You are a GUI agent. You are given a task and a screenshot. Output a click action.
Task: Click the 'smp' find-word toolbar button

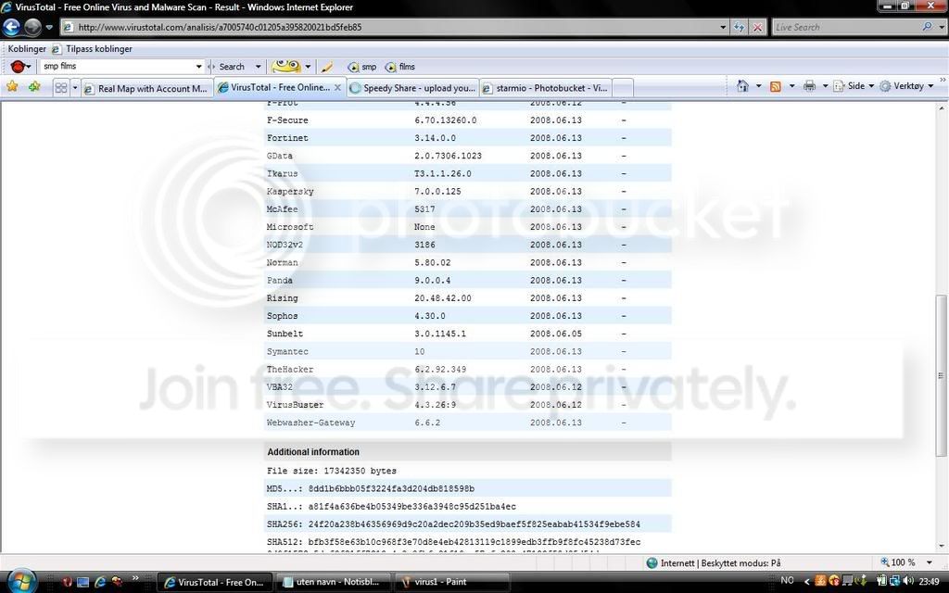click(362, 67)
